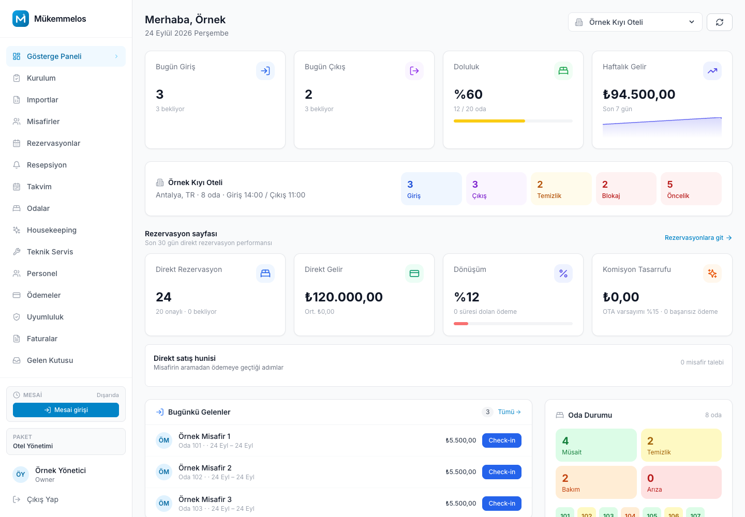The height and width of the screenshot is (517, 745).
Task: Click the Oda Durumu bed icon
Action: pos(560,415)
